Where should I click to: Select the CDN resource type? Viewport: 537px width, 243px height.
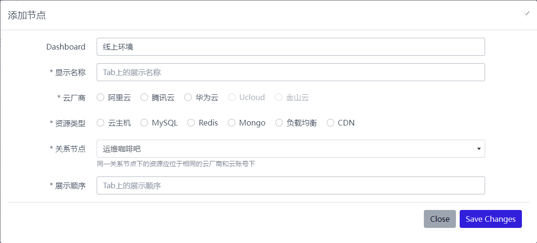pyautogui.click(x=330, y=123)
